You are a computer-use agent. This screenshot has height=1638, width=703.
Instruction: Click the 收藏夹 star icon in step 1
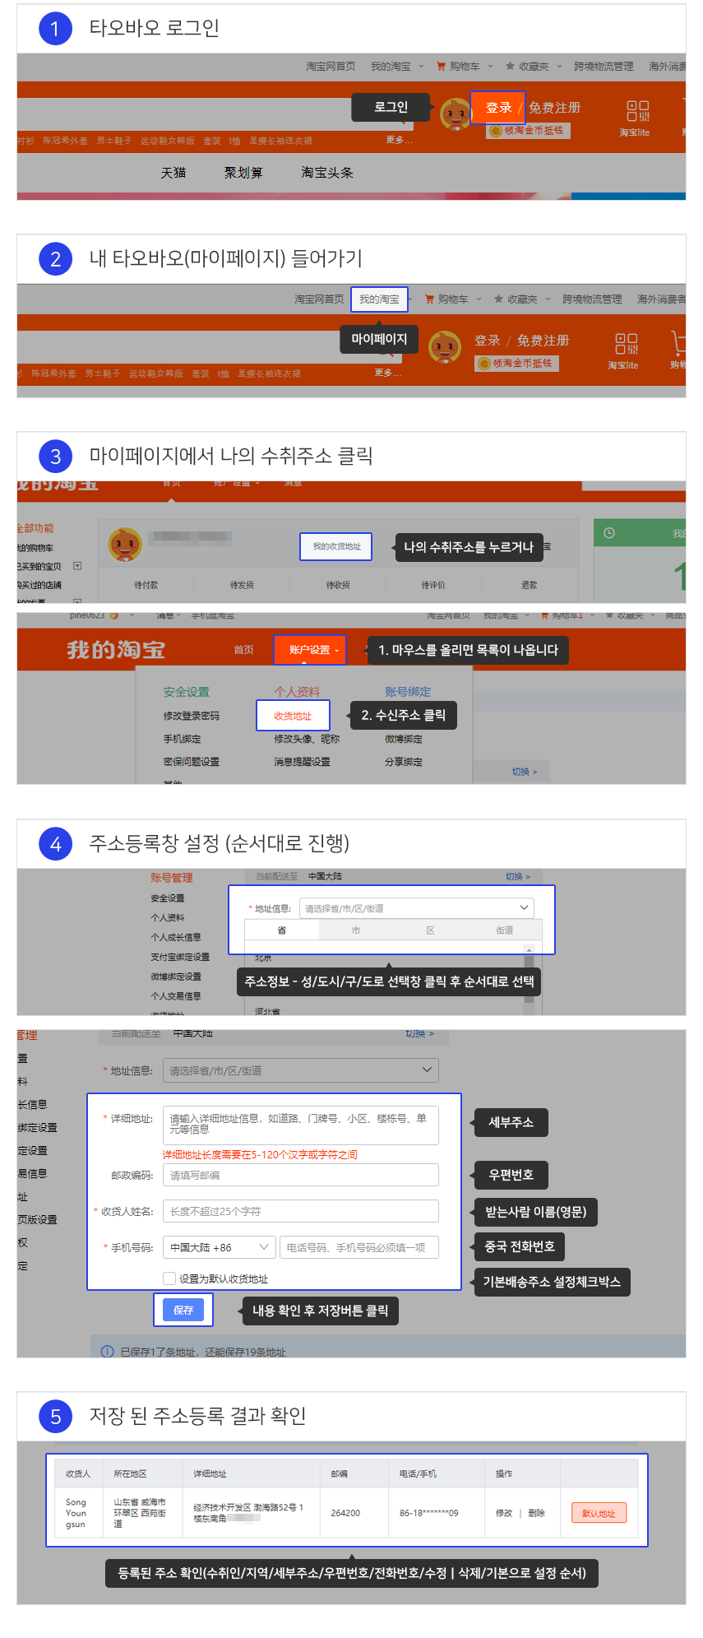(x=510, y=67)
